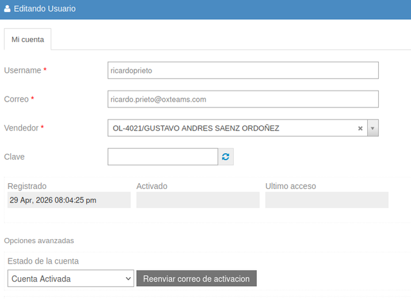Click the Opciones avanzadas heading
The image size is (411, 299).
click(x=39, y=240)
